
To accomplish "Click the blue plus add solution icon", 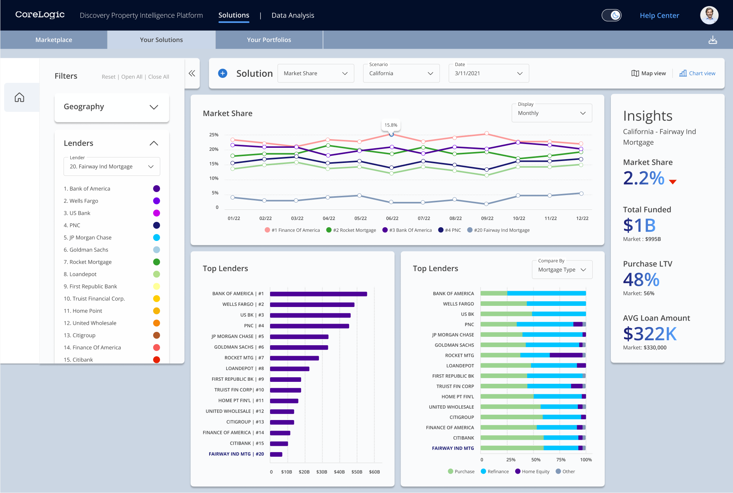I will [x=223, y=73].
